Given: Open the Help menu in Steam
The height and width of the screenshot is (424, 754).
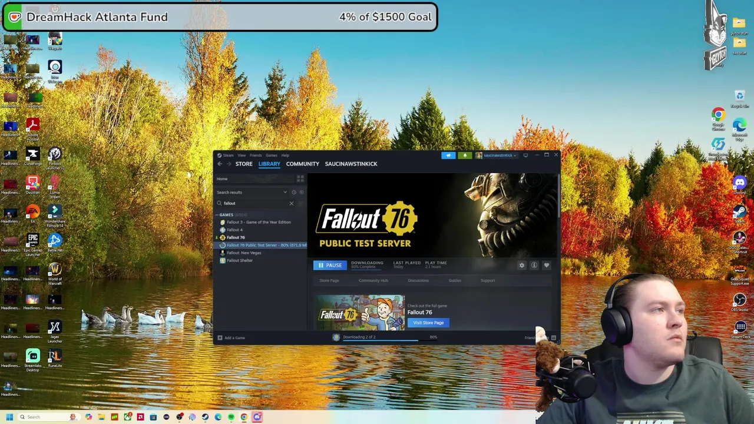Looking at the screenshot, I should coord(285,155).
